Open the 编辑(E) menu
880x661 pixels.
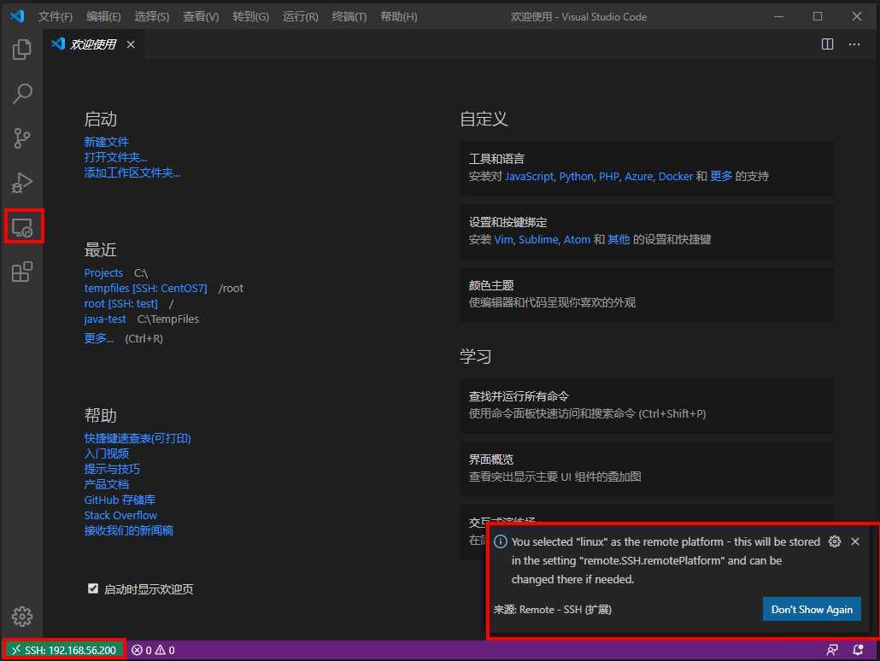point(103,17)
